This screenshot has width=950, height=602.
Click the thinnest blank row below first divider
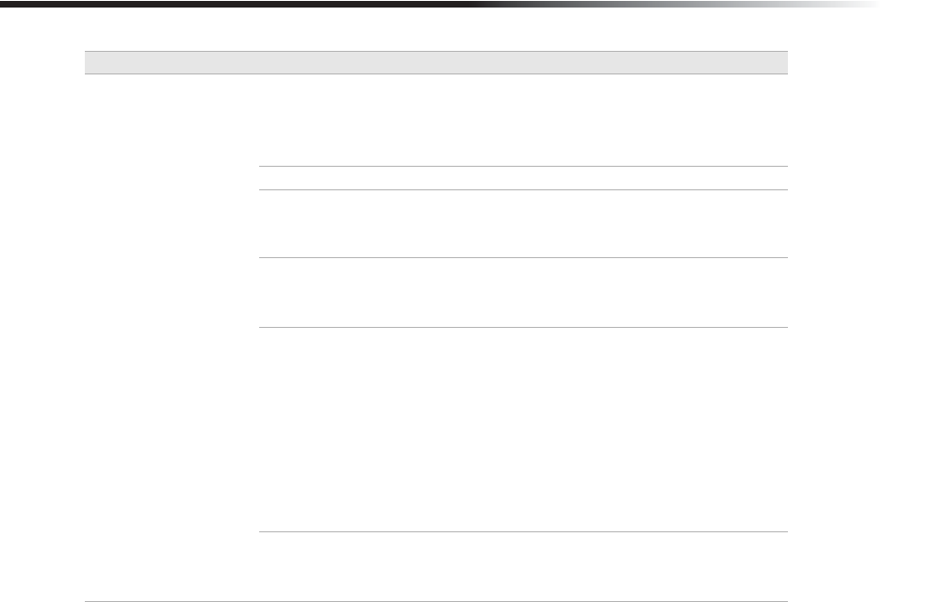point(523,178)
